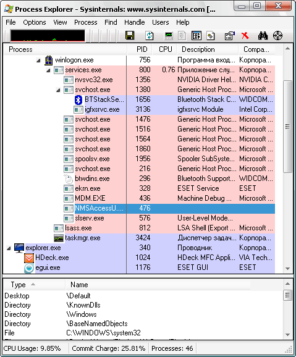Collapse the explorer.exe tree node

pos(9,248)
